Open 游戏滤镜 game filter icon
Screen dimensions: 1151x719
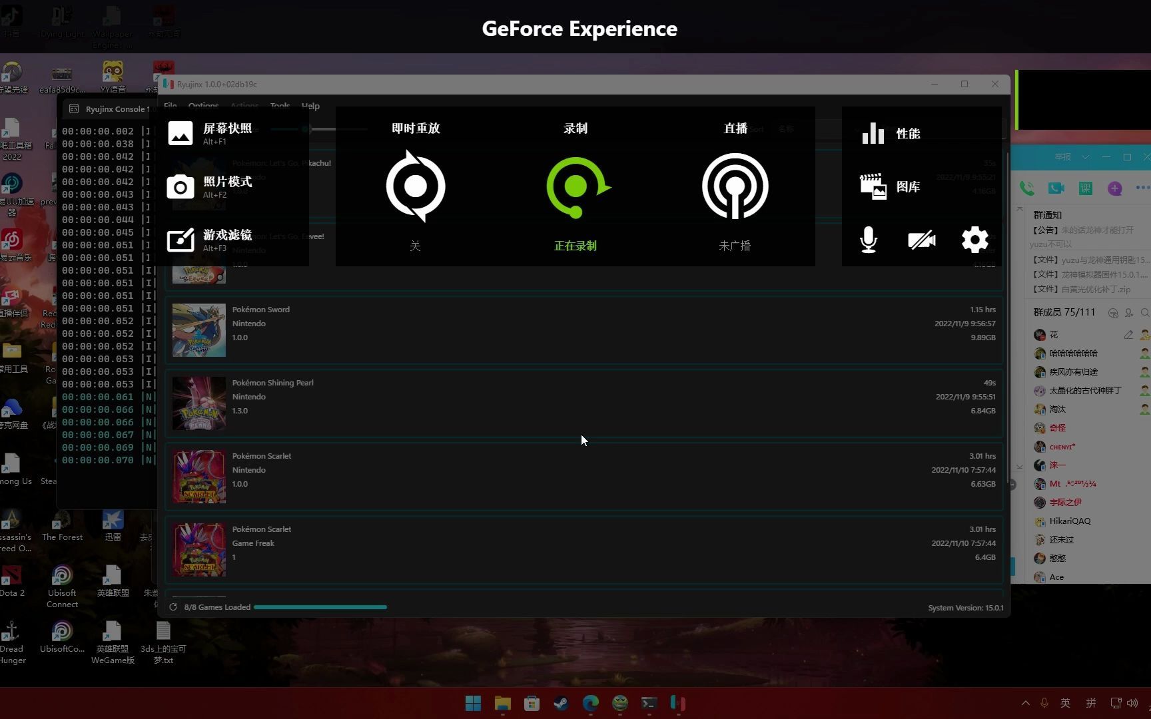click(x=180, y=240)
